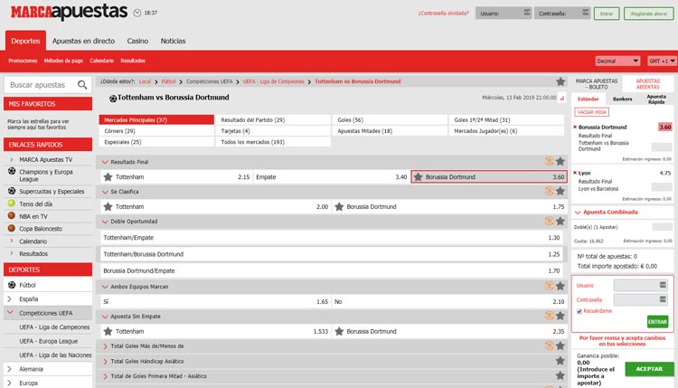Click orange icon in Apuesta Sin Empate header
678x388 pixels.
coord(549,316)
